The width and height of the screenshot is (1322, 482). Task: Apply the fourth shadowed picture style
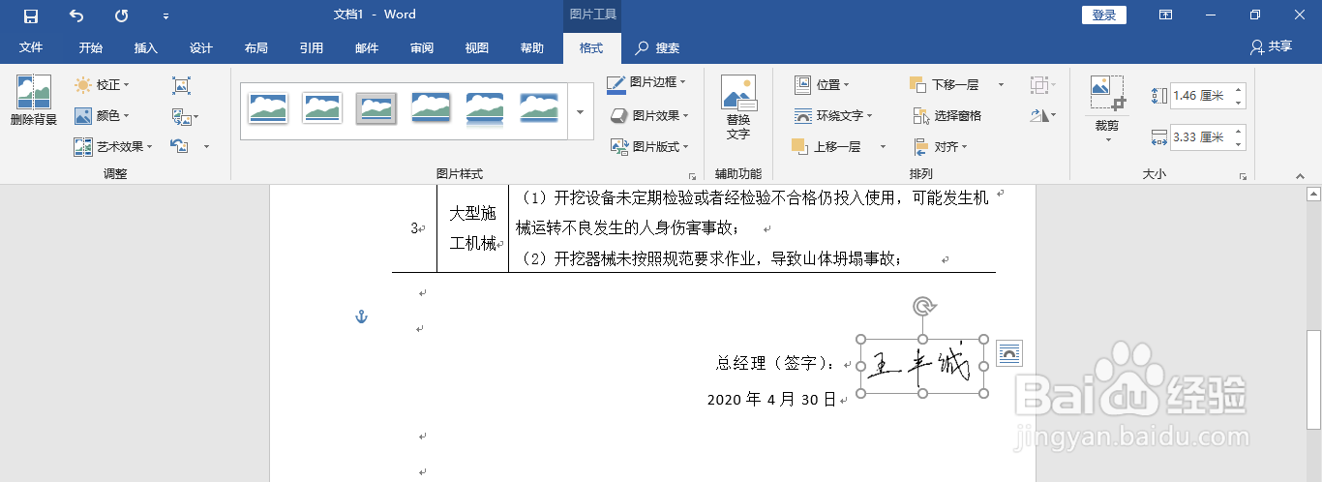click(431, 107)
